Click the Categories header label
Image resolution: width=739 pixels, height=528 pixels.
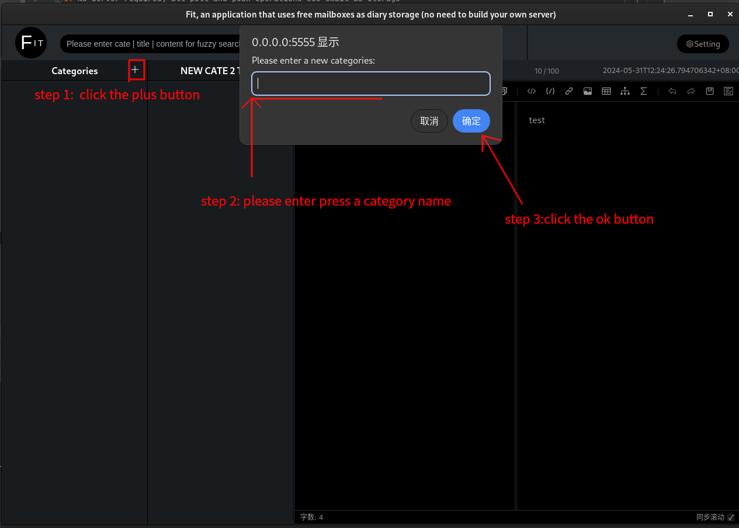[75, 71]
